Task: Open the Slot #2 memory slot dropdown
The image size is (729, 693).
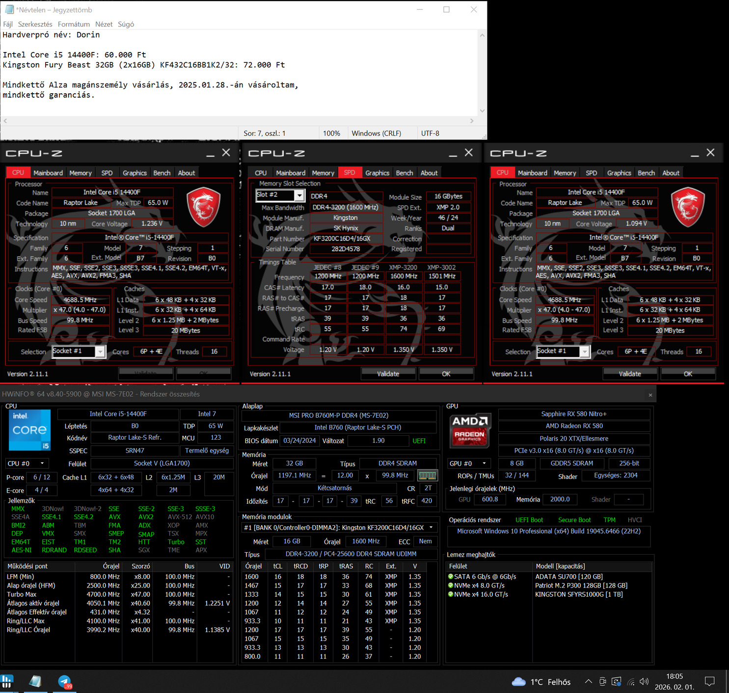Action: pos(281,195)
